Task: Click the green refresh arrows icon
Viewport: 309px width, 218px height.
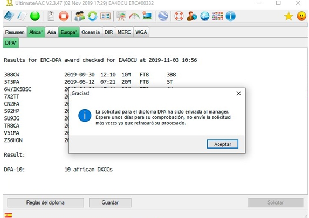Action: point(93,16)
